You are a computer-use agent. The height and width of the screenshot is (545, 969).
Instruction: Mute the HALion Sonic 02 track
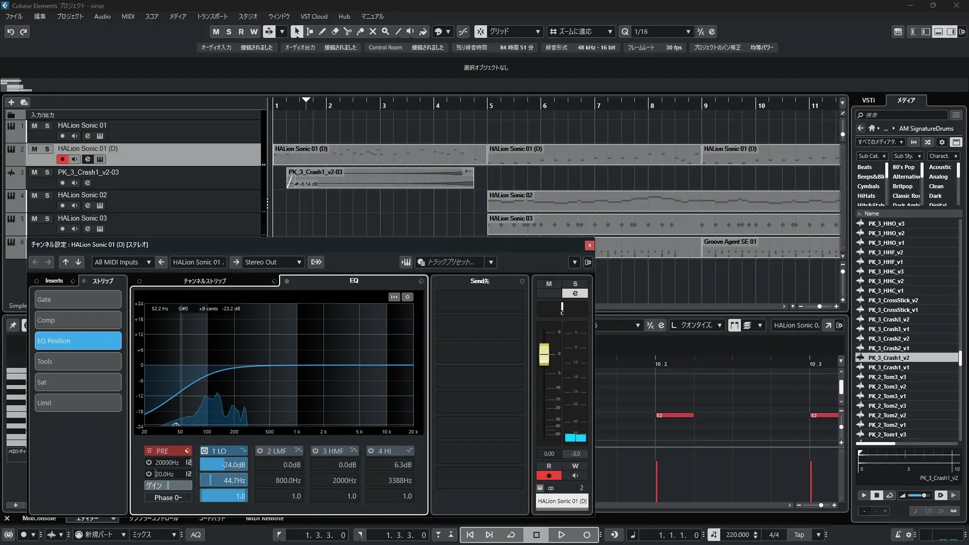pyautogui.click(x=34, y=195)
